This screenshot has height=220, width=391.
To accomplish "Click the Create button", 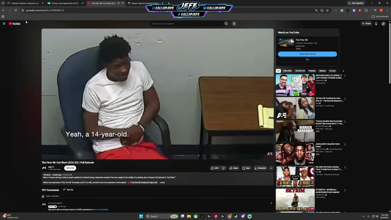I will 366,24.
